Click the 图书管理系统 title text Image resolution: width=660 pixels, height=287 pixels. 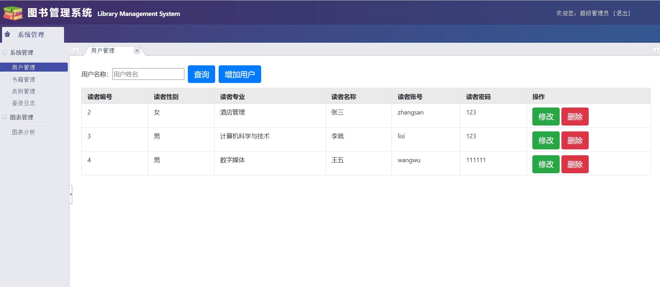(x=60, y=13)
